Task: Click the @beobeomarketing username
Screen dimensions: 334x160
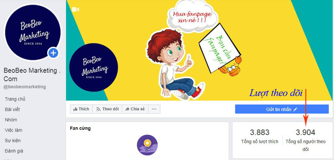Action: point(25,87)
